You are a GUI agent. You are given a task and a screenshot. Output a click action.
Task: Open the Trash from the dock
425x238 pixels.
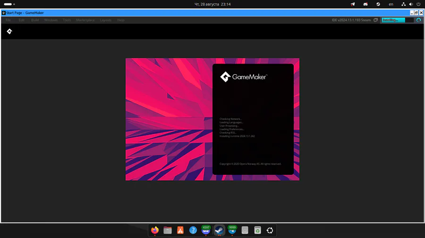tap(257, 230)
